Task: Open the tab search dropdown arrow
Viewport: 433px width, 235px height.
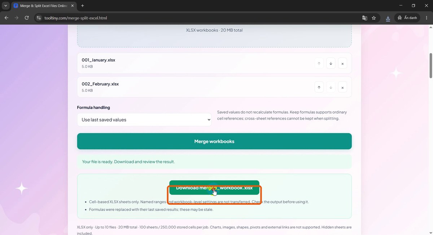Action: pos(6,6)
